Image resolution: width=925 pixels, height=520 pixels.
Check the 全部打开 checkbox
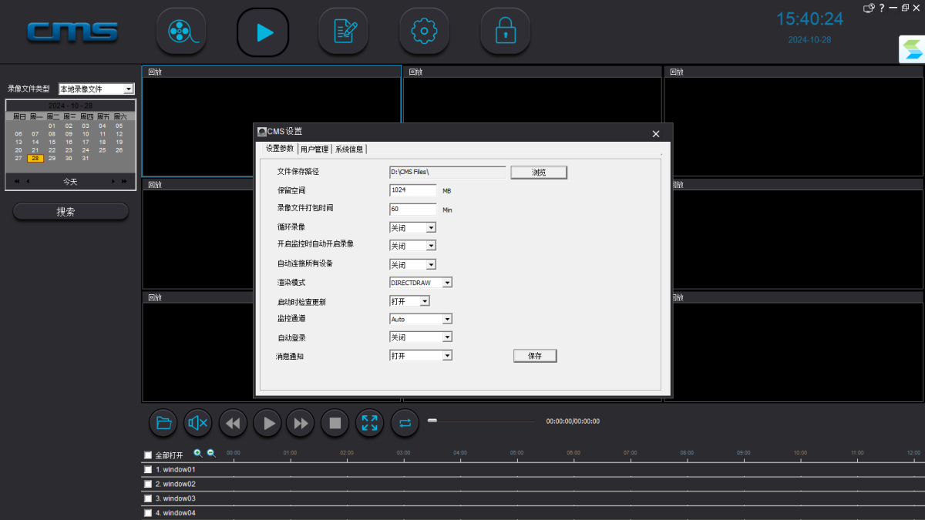148,455
